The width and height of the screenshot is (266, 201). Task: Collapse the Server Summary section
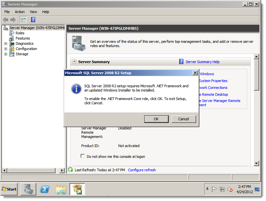pyautogui.click(x=74, y=61)
